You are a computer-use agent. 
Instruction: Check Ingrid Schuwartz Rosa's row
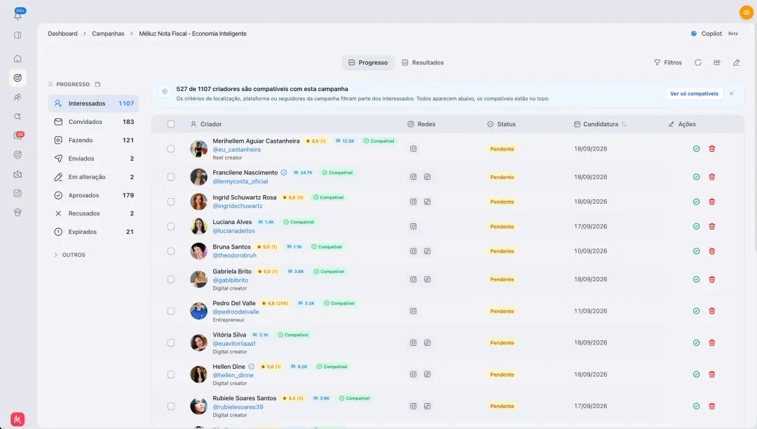coord(171,202)
